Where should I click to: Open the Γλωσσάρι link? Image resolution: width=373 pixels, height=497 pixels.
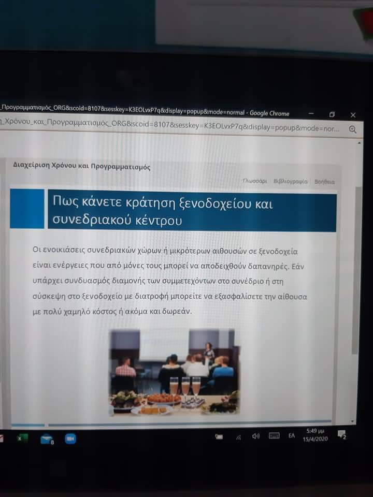click(x=255, y=181)
